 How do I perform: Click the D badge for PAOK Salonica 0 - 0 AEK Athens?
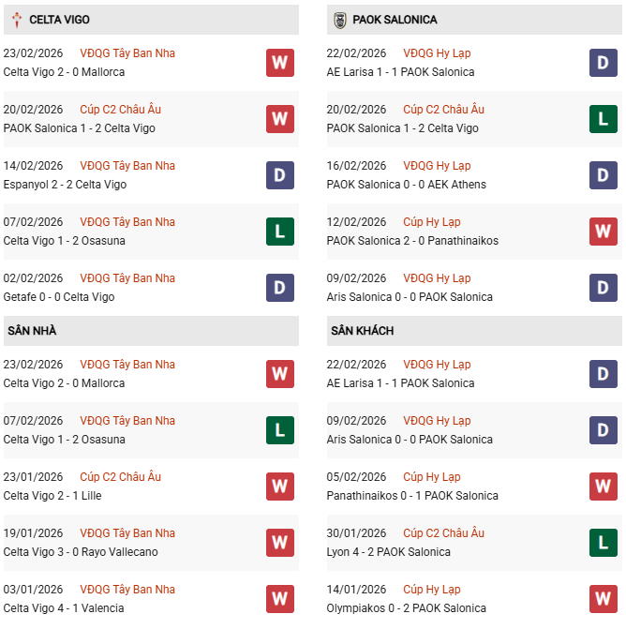pyautogui.click(x=604, y=175)
